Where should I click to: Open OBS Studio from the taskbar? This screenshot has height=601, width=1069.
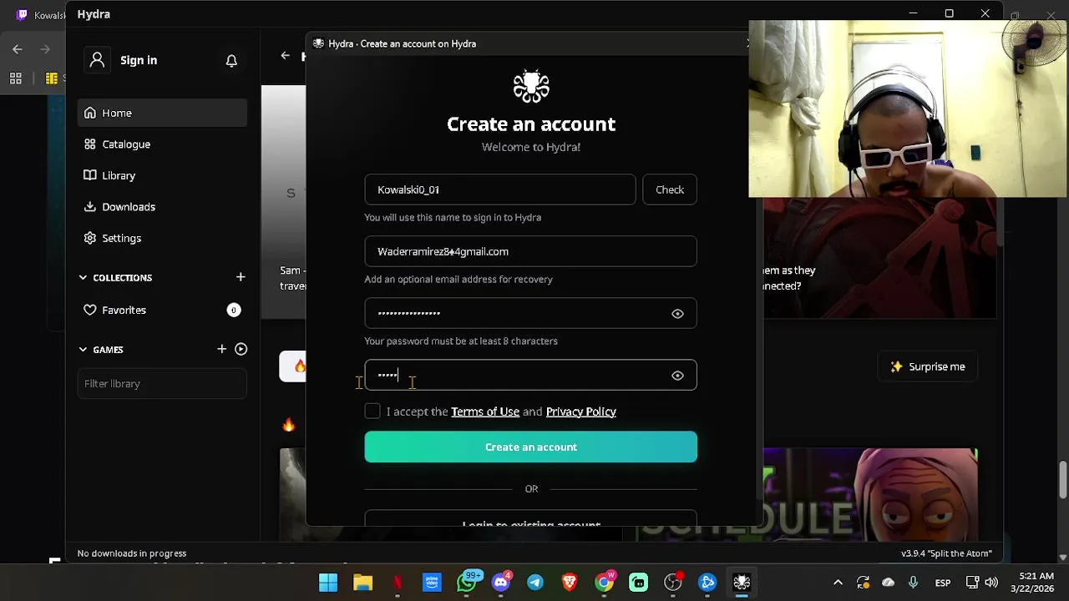(673, 583)
